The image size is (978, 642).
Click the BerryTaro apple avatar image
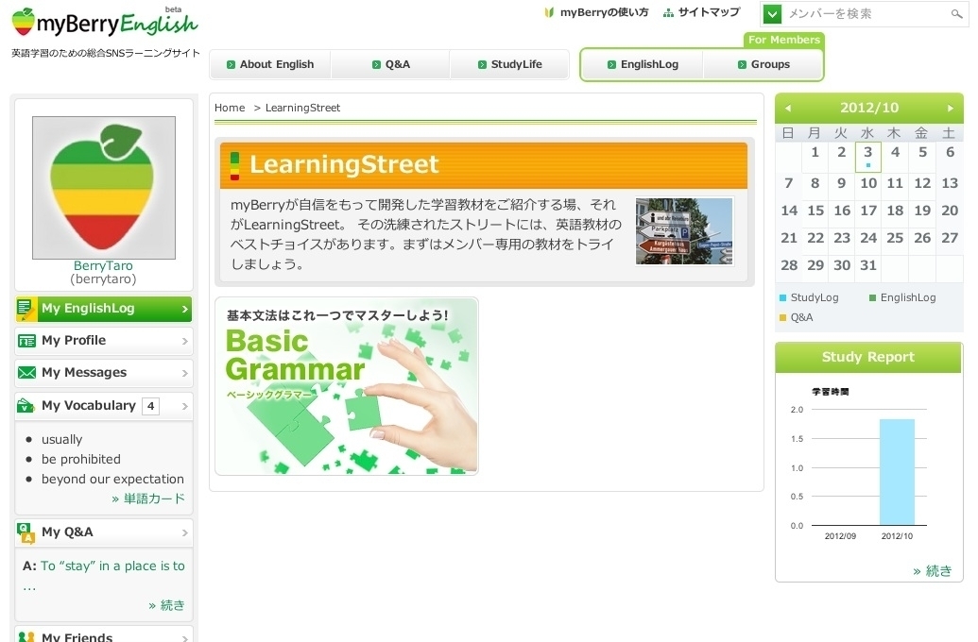104,188
